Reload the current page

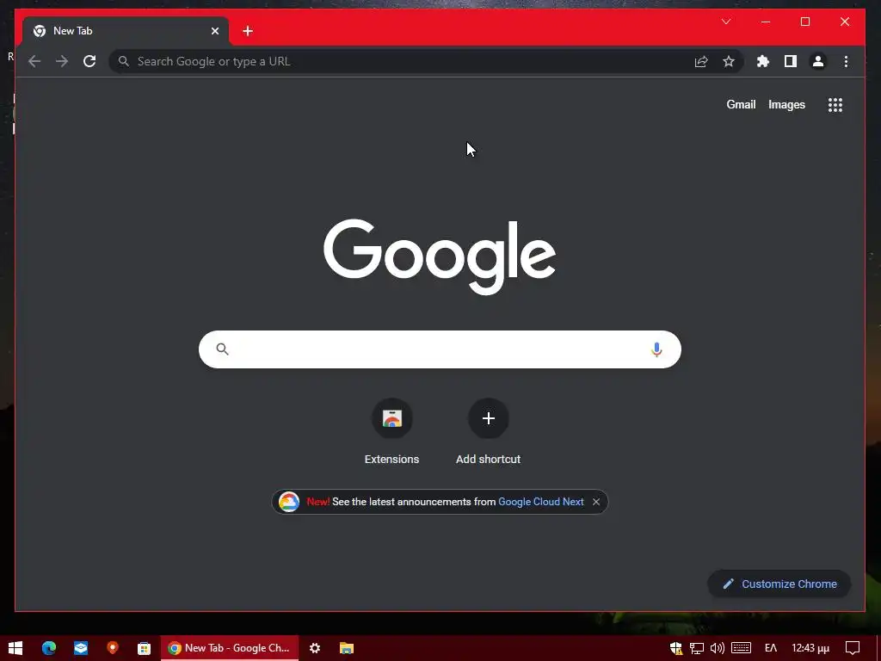(x=89, y=61)
